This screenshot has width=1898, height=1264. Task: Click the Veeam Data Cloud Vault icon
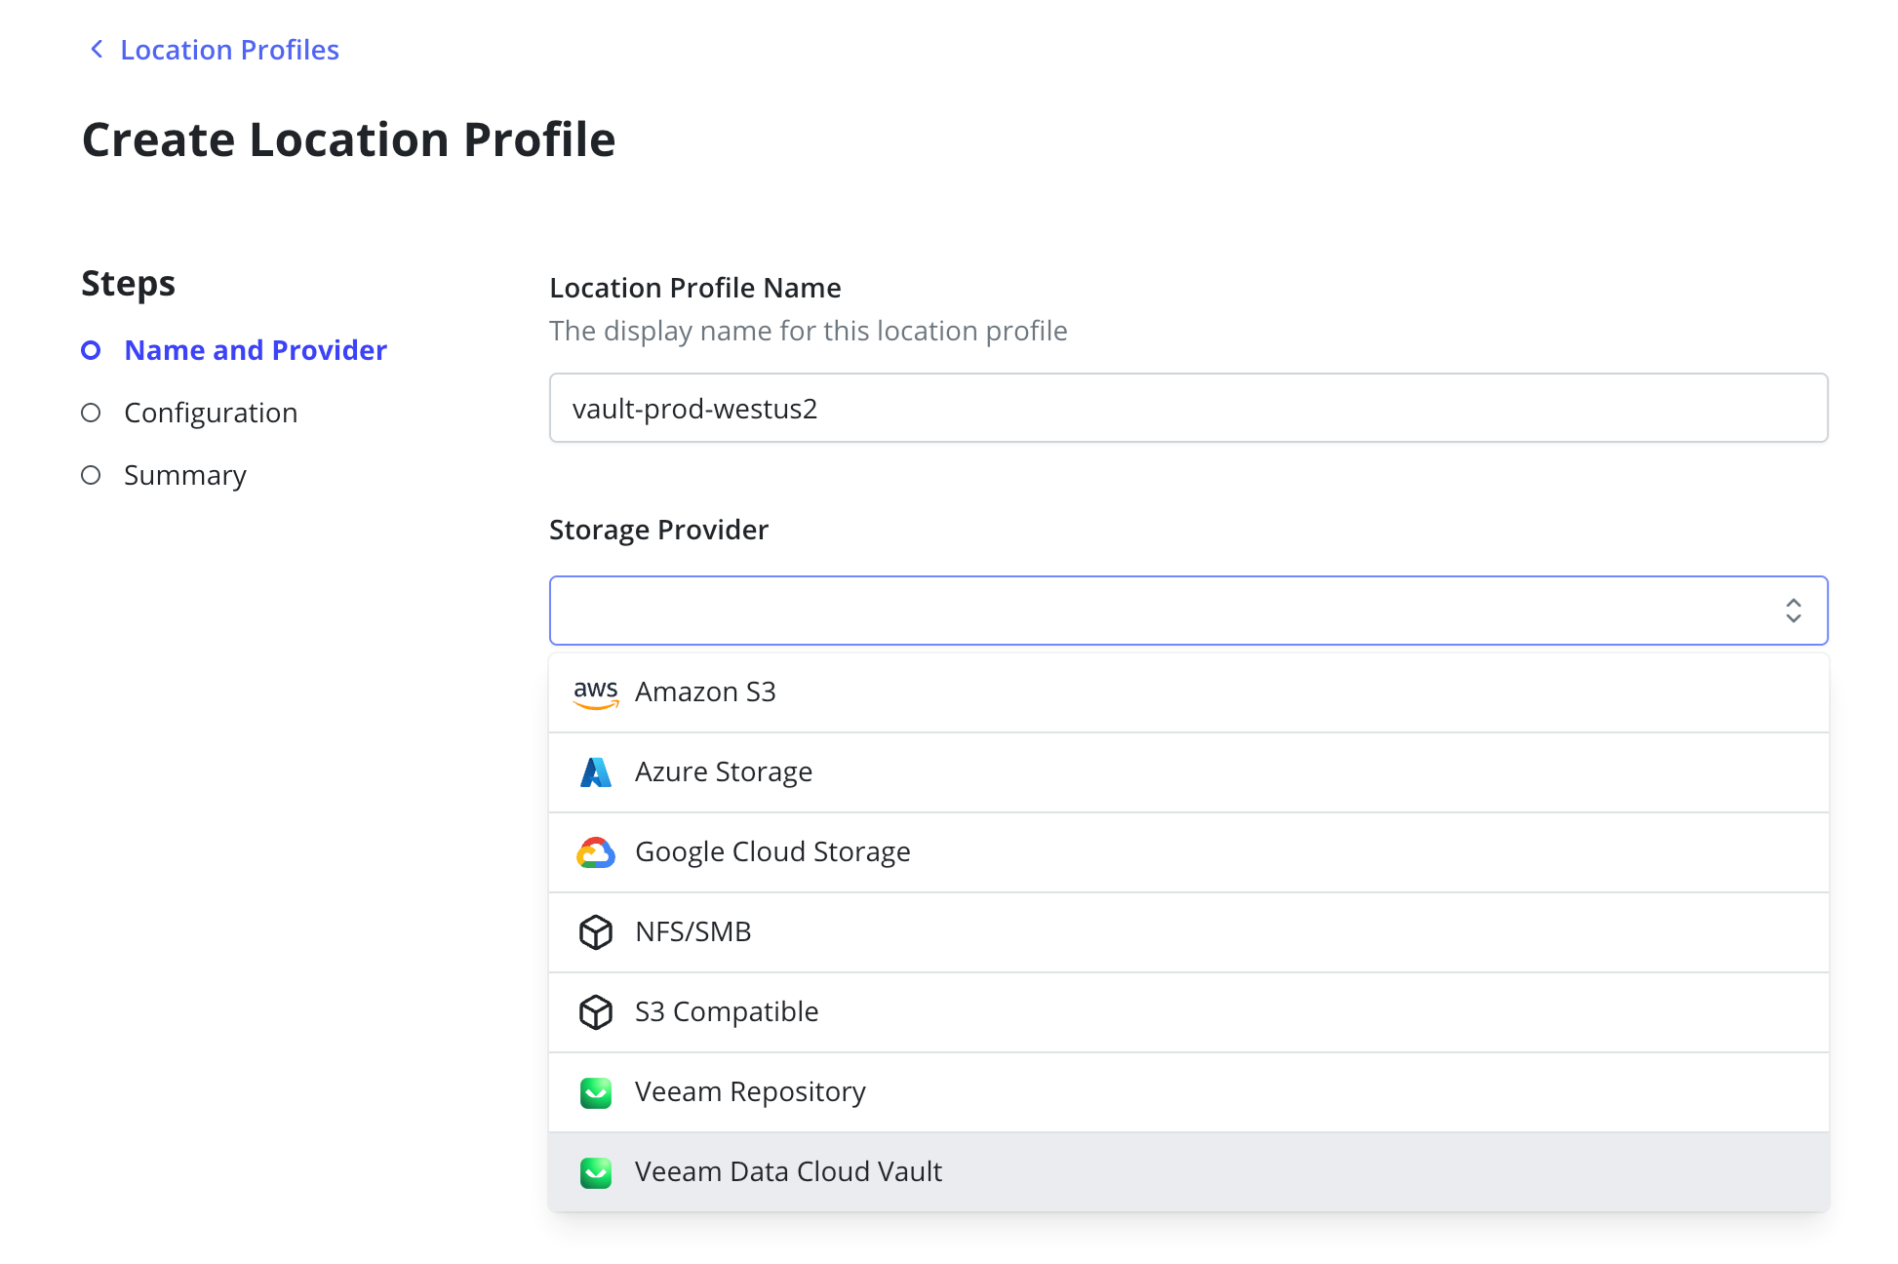pyautogui.click(x=595, y=1172)
